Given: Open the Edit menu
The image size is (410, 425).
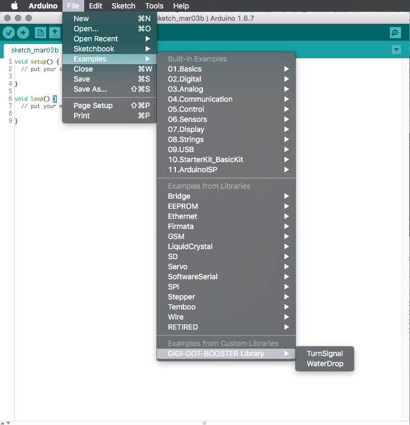Looking at the screenshot, I should (x=95, y=6).
